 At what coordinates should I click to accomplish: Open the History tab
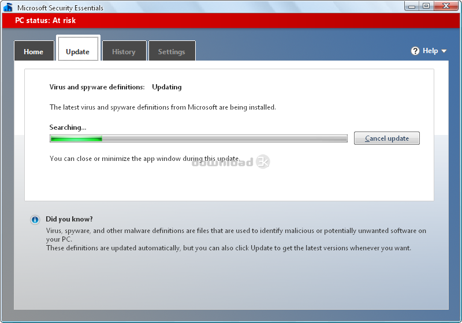click(124, 51)
